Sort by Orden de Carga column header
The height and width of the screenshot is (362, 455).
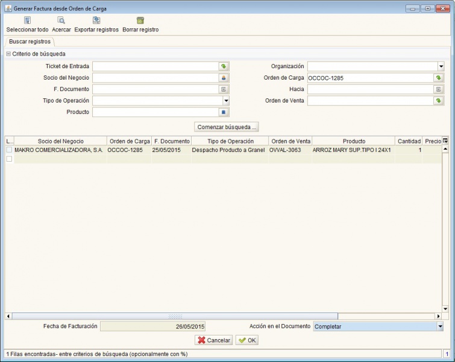(130, 141)
